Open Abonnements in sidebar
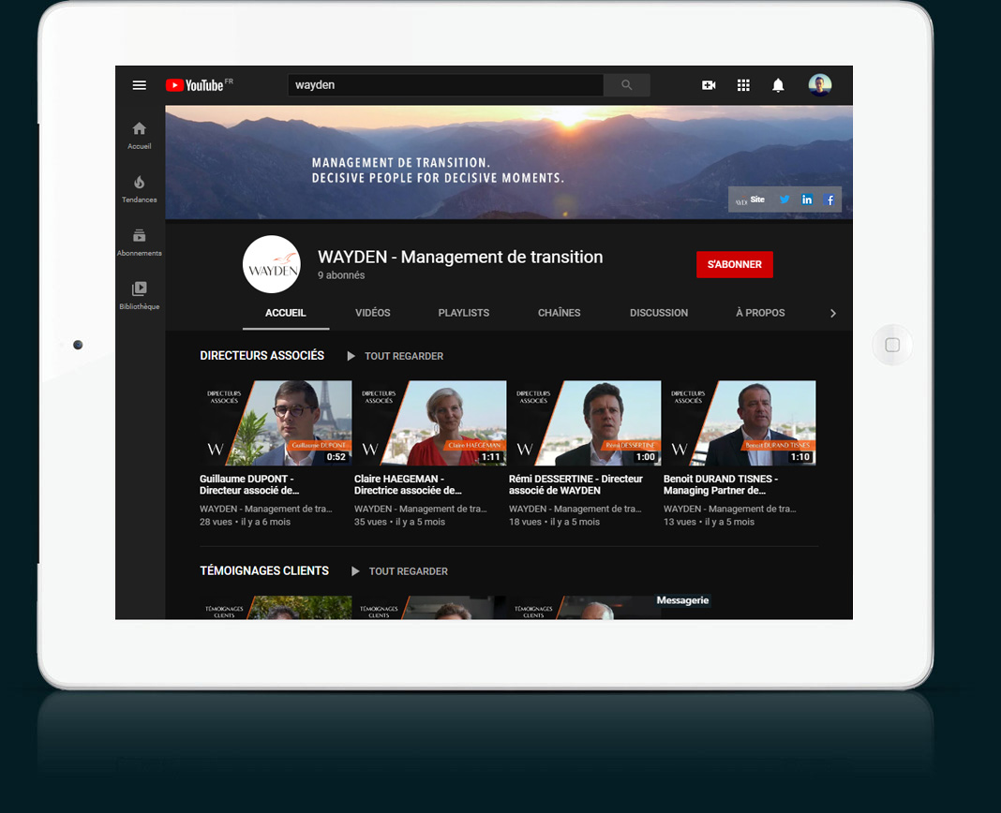The image size is (1001, 813). coord(140,242)
